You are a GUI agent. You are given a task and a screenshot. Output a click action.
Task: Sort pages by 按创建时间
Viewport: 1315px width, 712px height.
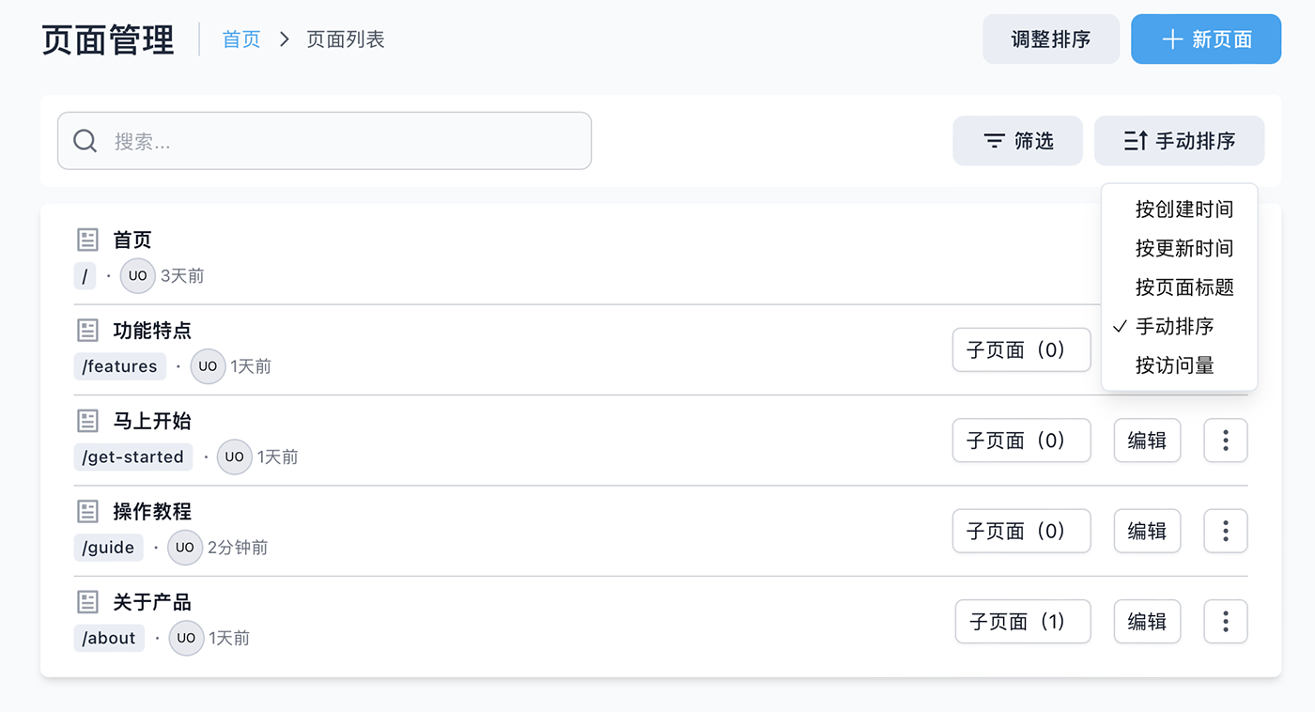(x=1183, y=209)
